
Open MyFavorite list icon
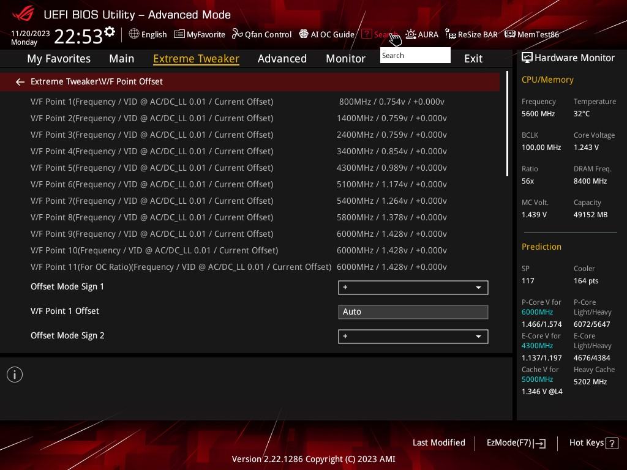179,34
